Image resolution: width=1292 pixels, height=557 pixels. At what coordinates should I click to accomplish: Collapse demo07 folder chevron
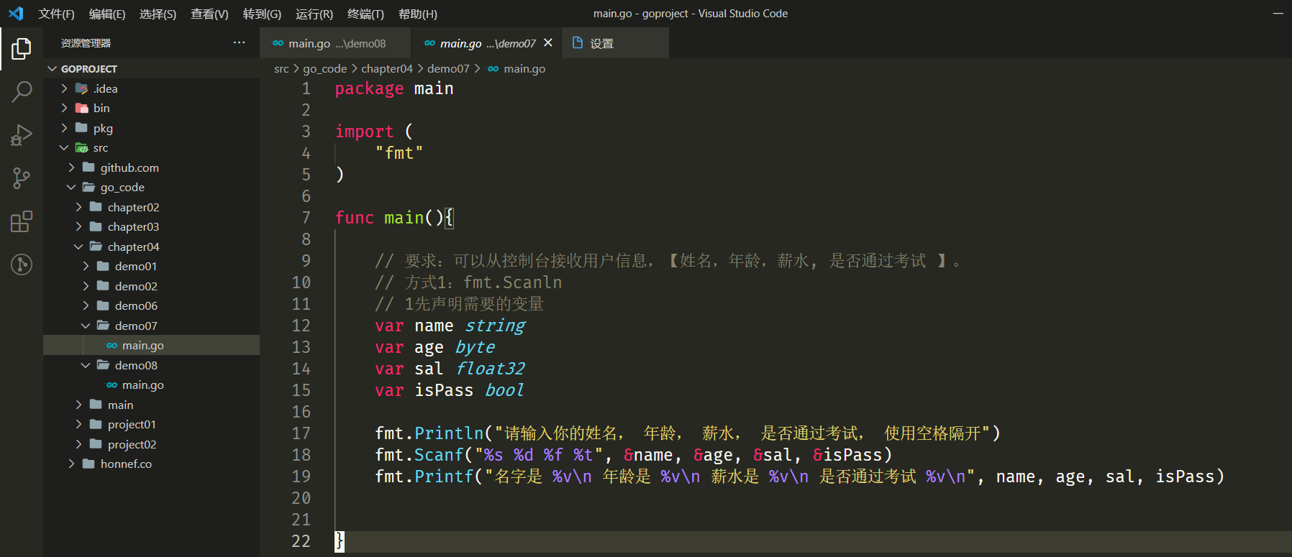click(86, 326)
